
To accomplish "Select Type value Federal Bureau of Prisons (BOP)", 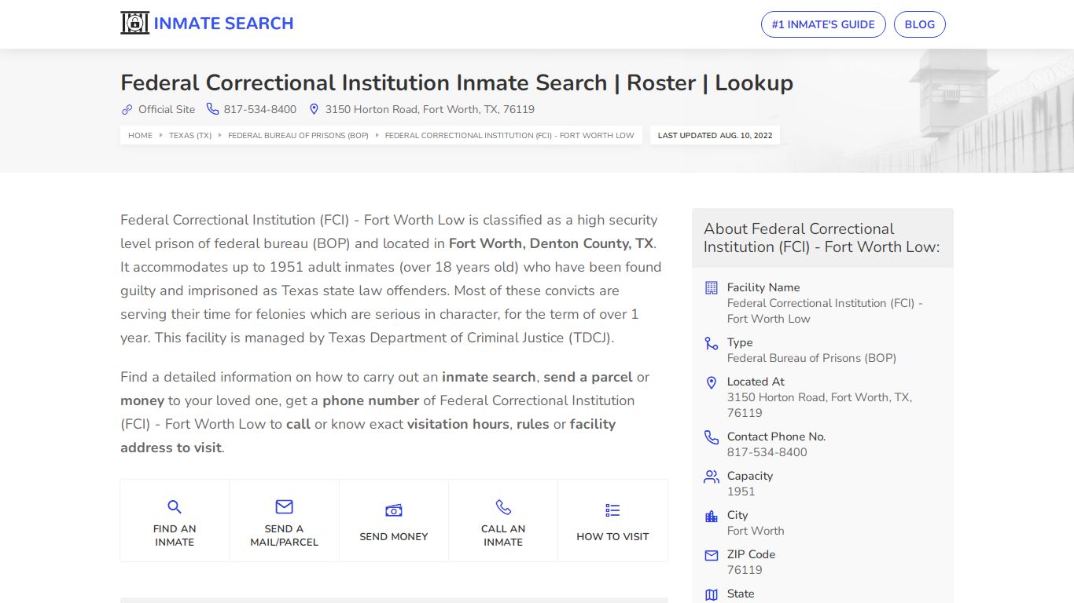I will point(811,358).
